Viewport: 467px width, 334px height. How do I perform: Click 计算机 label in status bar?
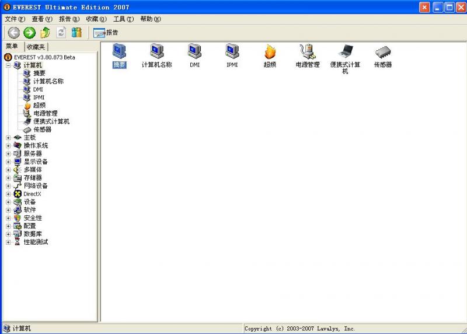tap(22, 329)
